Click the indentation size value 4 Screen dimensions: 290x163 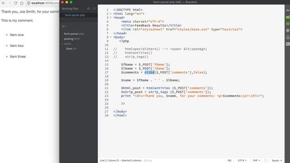[281, 160]
